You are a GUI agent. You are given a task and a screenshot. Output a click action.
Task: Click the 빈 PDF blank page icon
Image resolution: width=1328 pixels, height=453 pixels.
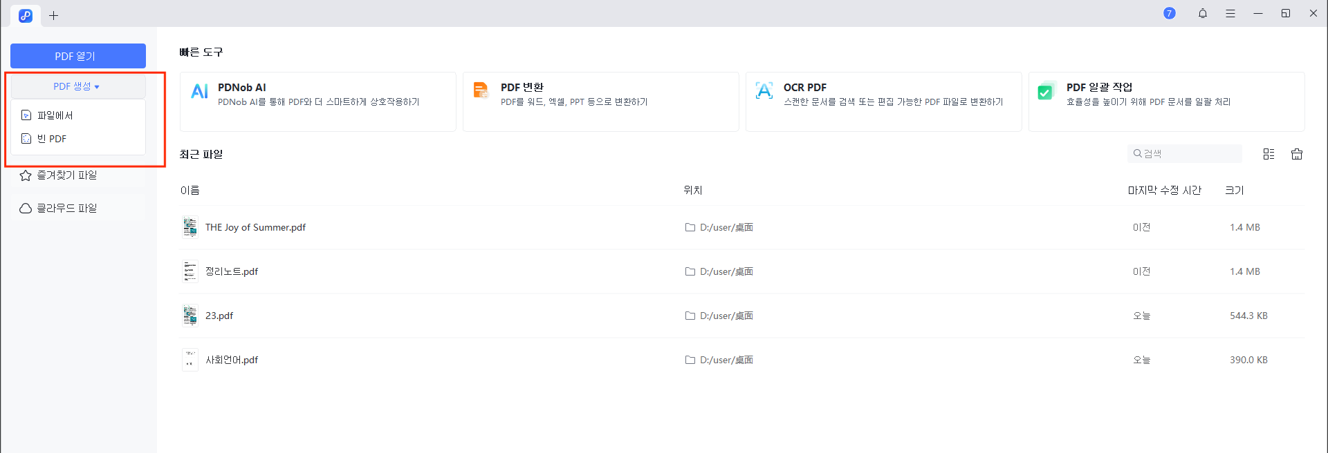pyautogui.click(x=26, y=139)
